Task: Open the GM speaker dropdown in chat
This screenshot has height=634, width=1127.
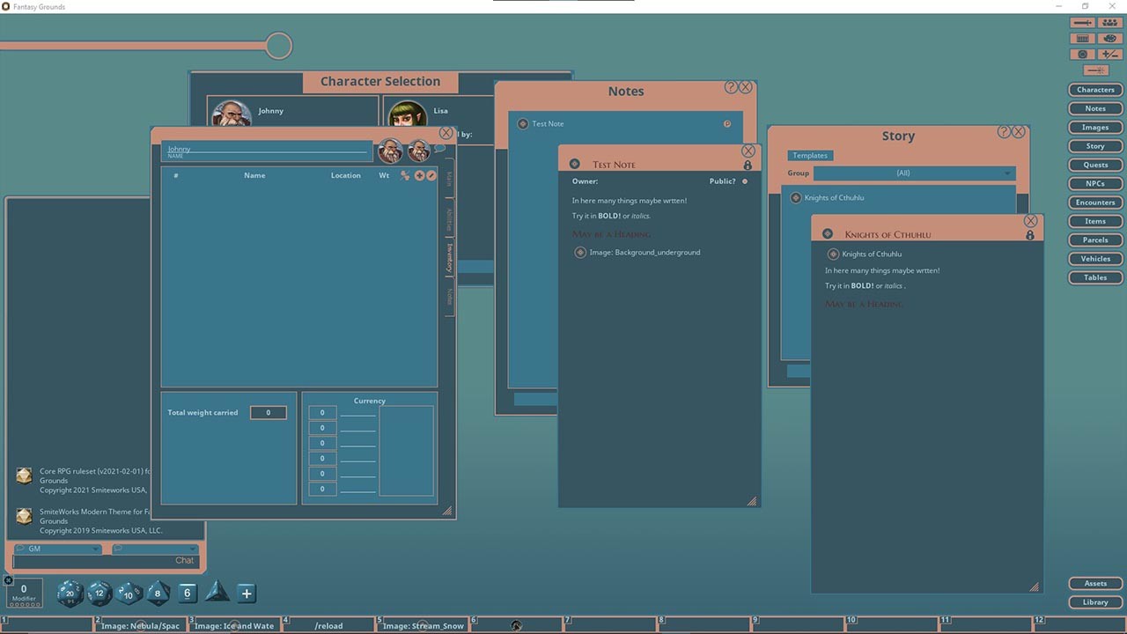Action: [58, 549]
